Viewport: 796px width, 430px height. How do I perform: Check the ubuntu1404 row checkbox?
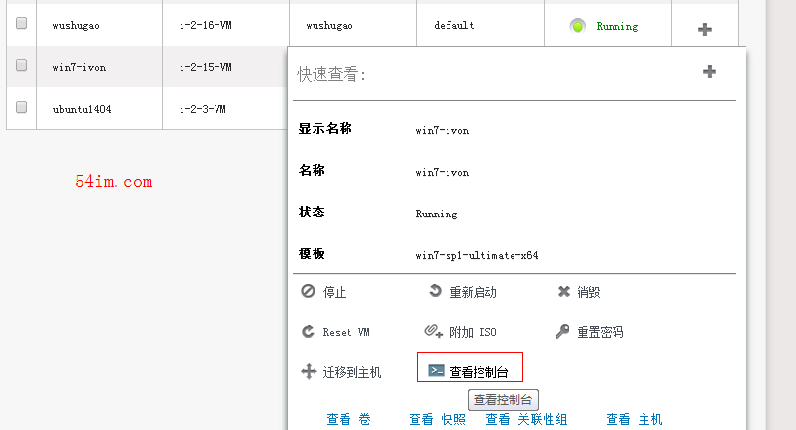pyautogui.click(x=21, y=107)
